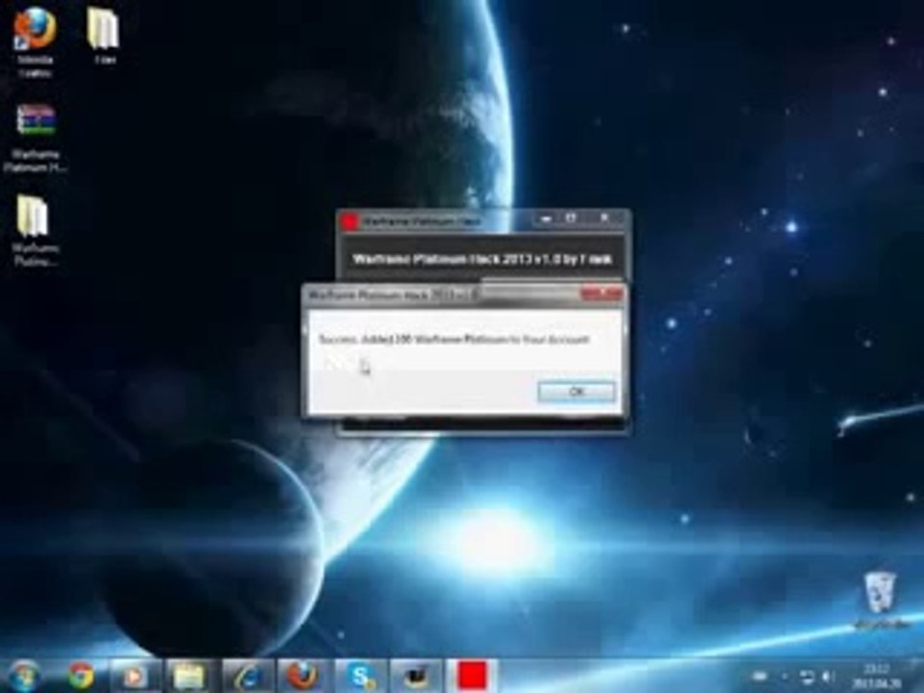Open the folder icon next to Firefox shortcut
Screen dimensions: 924x693
tap(104, 36)
